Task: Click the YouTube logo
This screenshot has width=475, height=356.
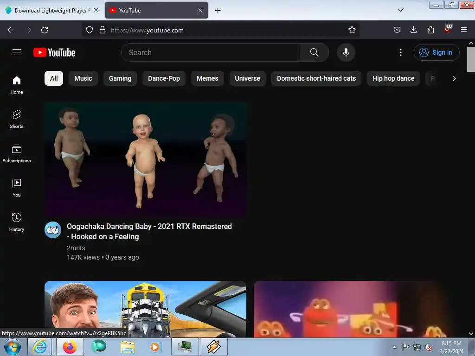Action: (54, 52)
